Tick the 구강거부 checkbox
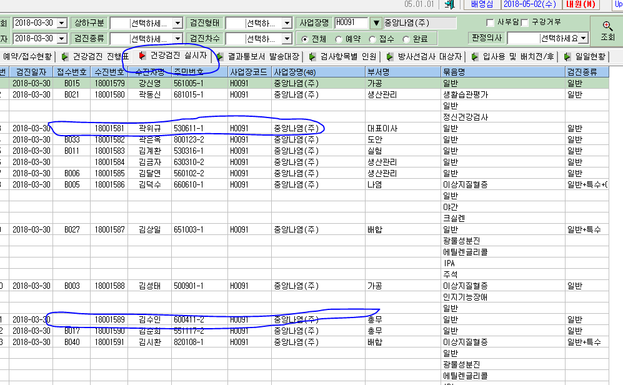Image resolution: width=623 pixels, height=385 pixels. click(x=524, y=22)
